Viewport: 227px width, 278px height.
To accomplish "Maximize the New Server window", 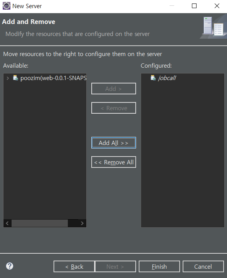I will [194, 6].
